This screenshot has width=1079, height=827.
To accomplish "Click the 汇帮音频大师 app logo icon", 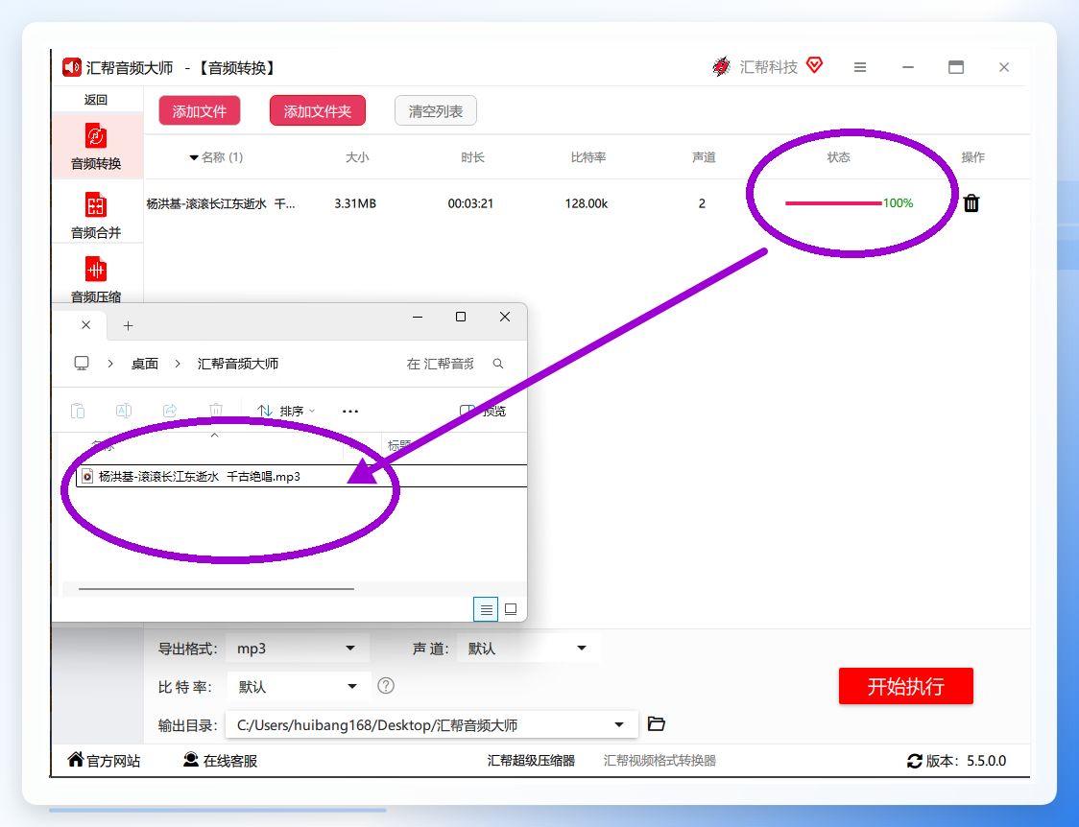I will 72,67.
